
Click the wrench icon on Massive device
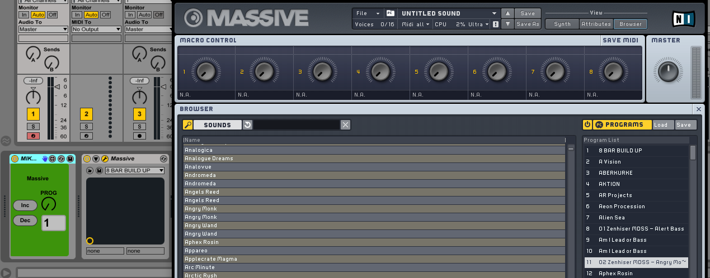[x=104, y=159]
